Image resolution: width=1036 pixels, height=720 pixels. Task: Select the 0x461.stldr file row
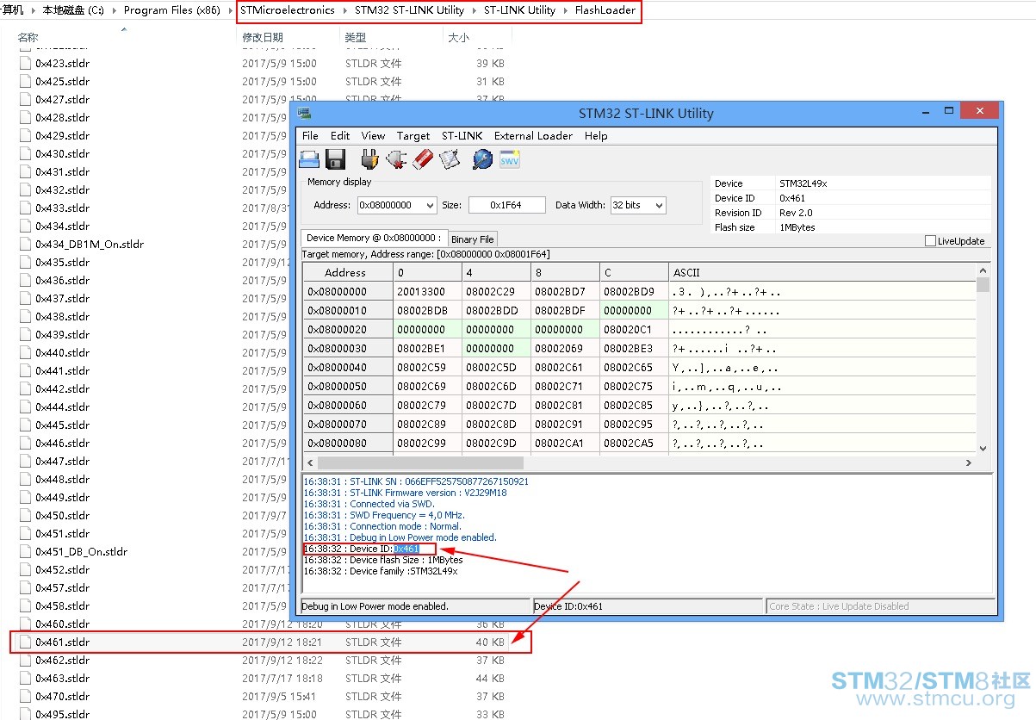tap(270, 642)
